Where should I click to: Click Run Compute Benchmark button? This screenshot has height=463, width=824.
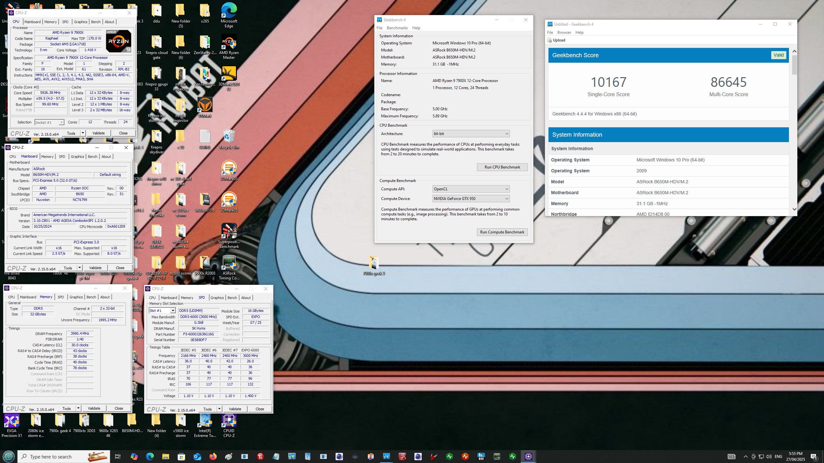[502, 232]
